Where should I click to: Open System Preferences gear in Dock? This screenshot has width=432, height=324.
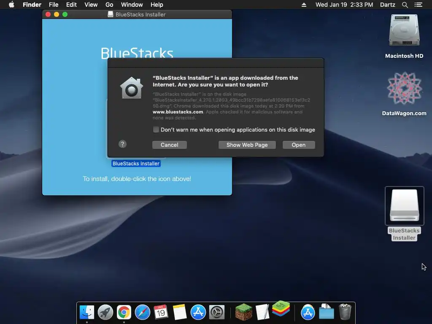click(217, 313)
